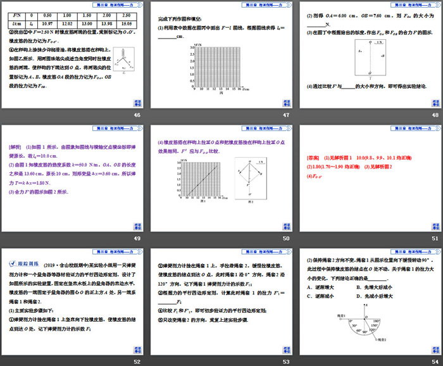Click the protractor diagram on slide 54

pyautogui.click(x=363, y=322)
